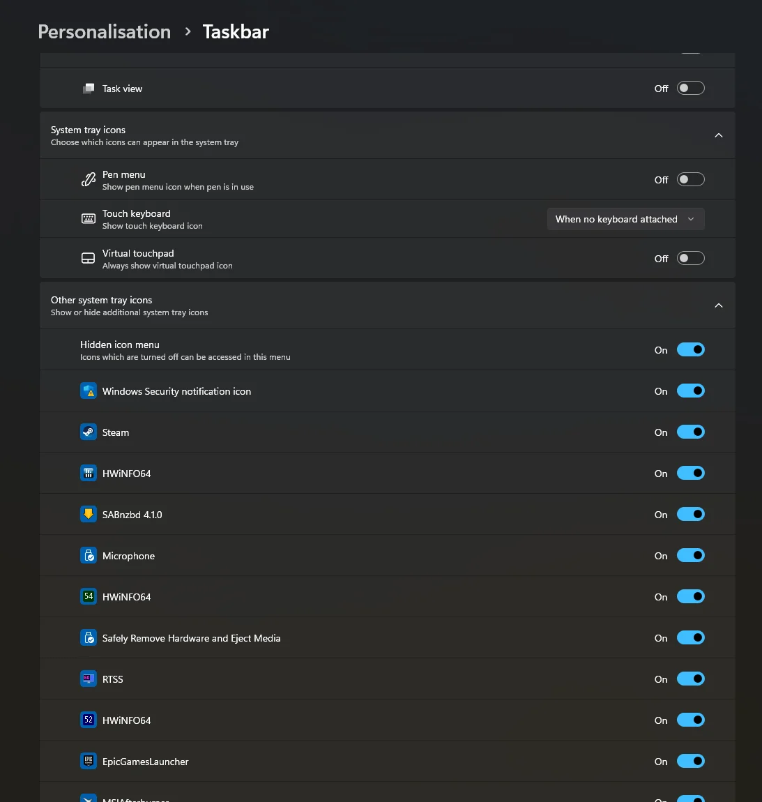
Task: Click the Taskbar breadcrumb title
Action: click(x=236, y=31)
